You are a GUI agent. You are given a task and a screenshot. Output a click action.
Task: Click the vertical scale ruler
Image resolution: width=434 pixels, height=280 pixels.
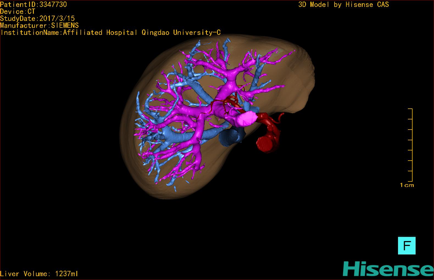410,145
